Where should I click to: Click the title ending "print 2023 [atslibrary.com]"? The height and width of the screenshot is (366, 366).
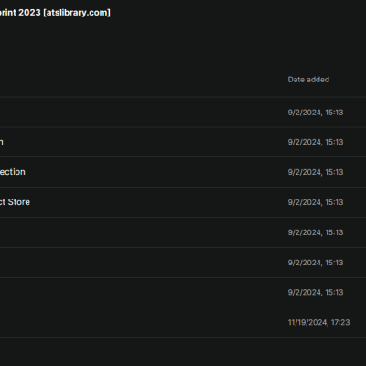tap(55, 13)
